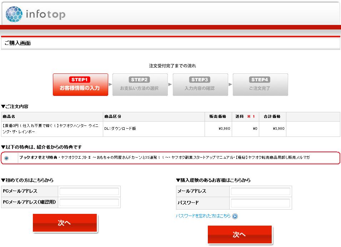341x247 pixels.
Task: Open the パスワードを忘れた方はこちら link
Action: pyautogui.click(x=203, y=216)
